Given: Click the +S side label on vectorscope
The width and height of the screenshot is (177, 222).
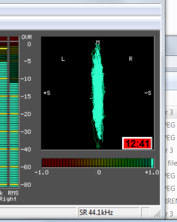Looking at the screenshot, I should tap(47, 93).
